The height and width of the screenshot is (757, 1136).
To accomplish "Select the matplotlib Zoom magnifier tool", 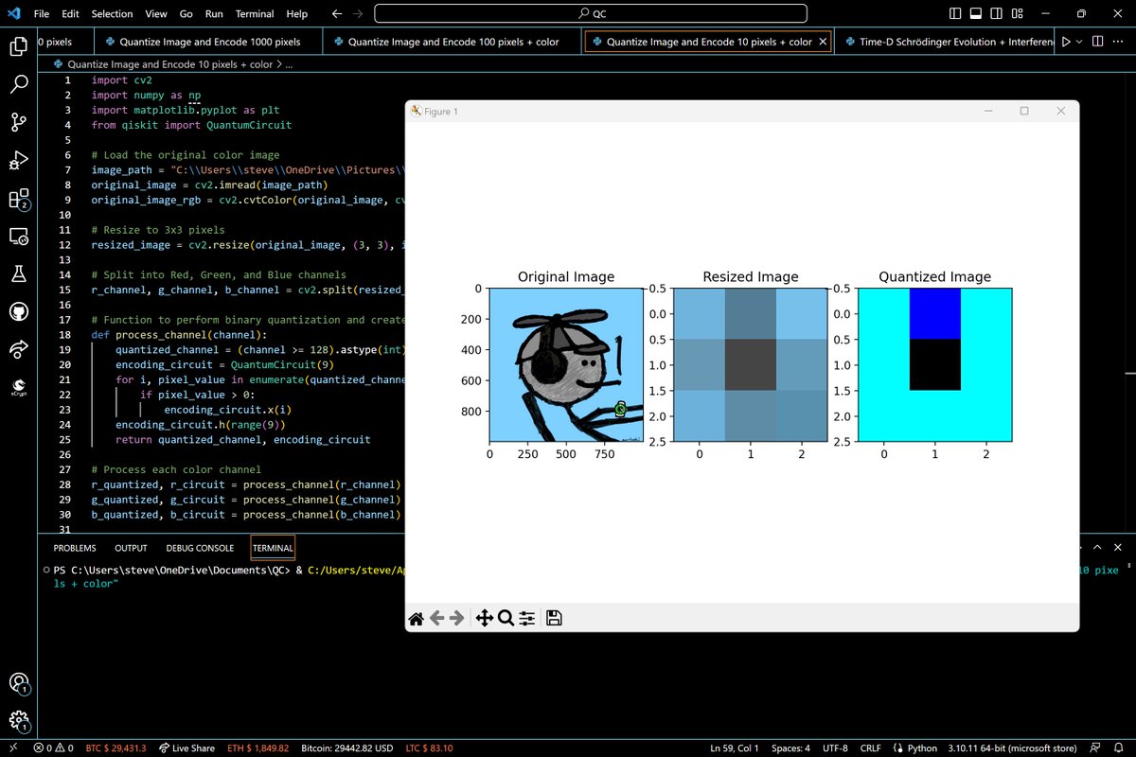I will coord(506,619).
